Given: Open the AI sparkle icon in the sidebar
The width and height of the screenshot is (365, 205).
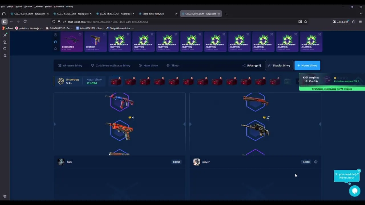Looking at the screenshot, I should 5,35.
